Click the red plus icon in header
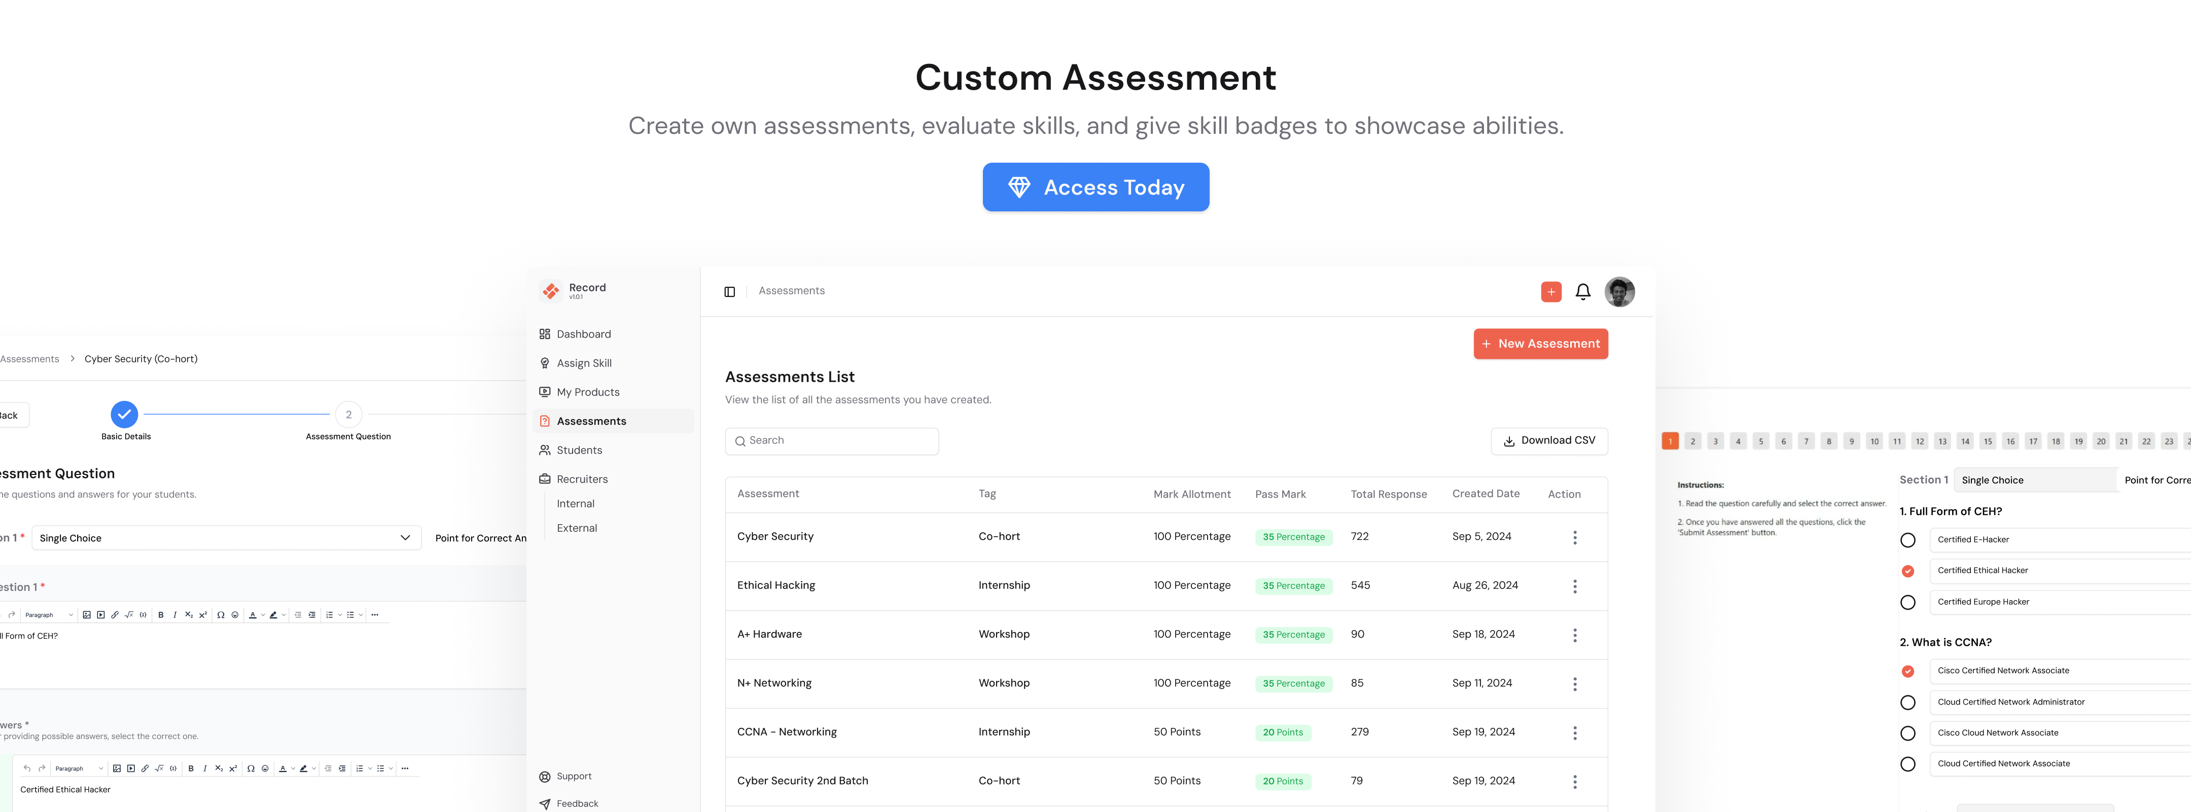 point(1550,291)
